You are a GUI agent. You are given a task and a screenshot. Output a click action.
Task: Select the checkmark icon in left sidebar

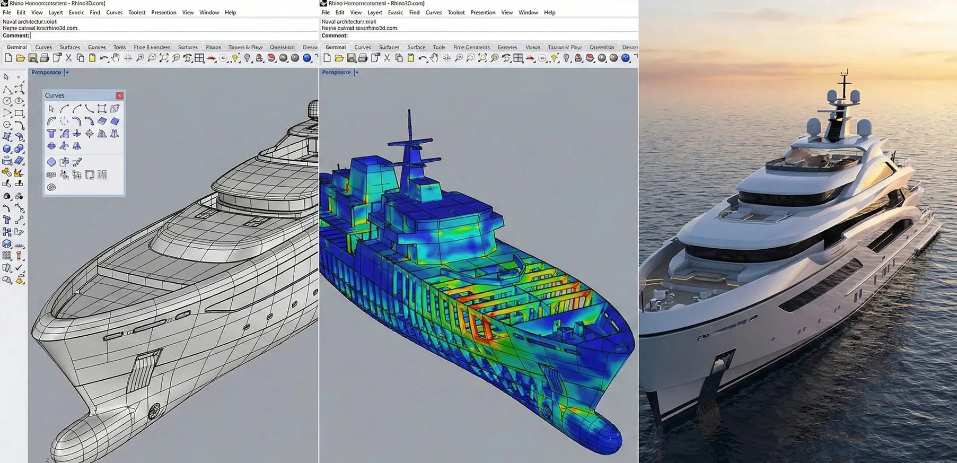tap(20, 268)
